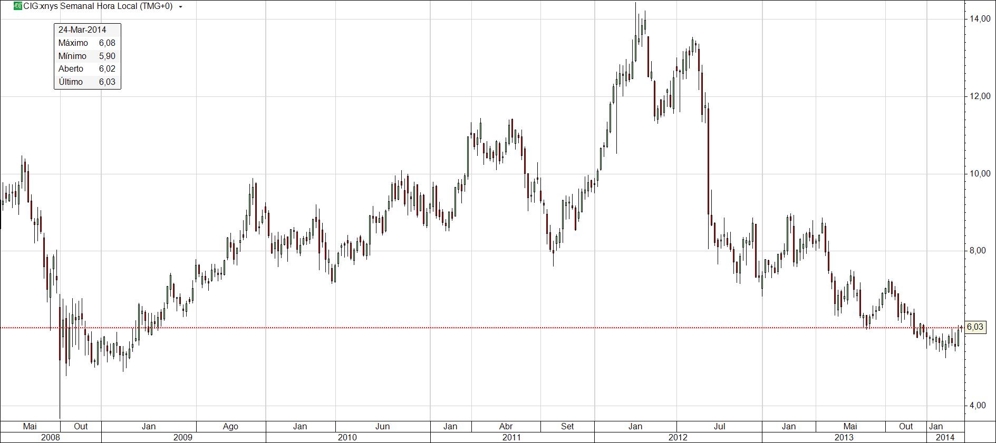Click the Jan month label of 2009
This screenshot has height=443, width=996.
(149, 426)
